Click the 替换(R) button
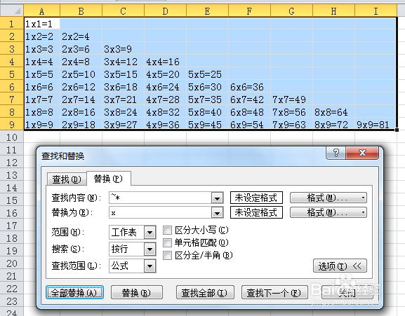The height and width of the screenshot is (316, 405). pyautogui.click(x=137, y=292)
